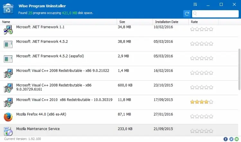The width and height of the screenshot is (241, 142).
Task: Click the vertical scrollbar thumb
Action: [239, 69]
